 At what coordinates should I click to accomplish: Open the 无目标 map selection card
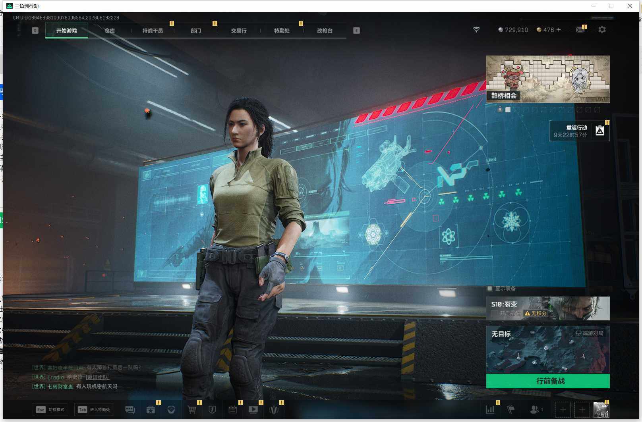(x=548, y=350)
